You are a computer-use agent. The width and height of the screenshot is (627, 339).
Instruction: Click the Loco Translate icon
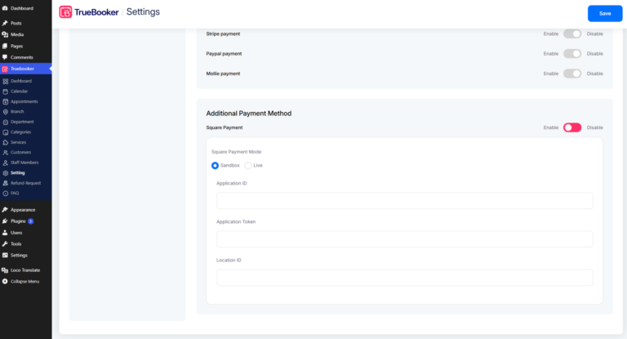tap(5, 270)
